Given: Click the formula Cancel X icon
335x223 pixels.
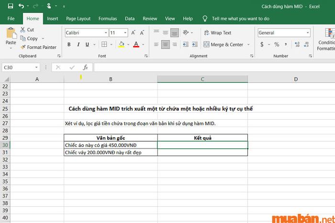Looking at the screenshot, I should 58,67.
